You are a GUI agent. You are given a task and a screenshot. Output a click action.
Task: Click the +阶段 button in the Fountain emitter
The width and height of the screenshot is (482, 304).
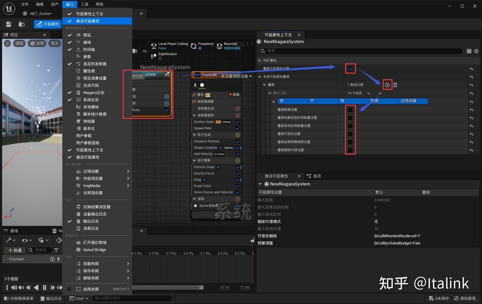(x=234, y=94)
